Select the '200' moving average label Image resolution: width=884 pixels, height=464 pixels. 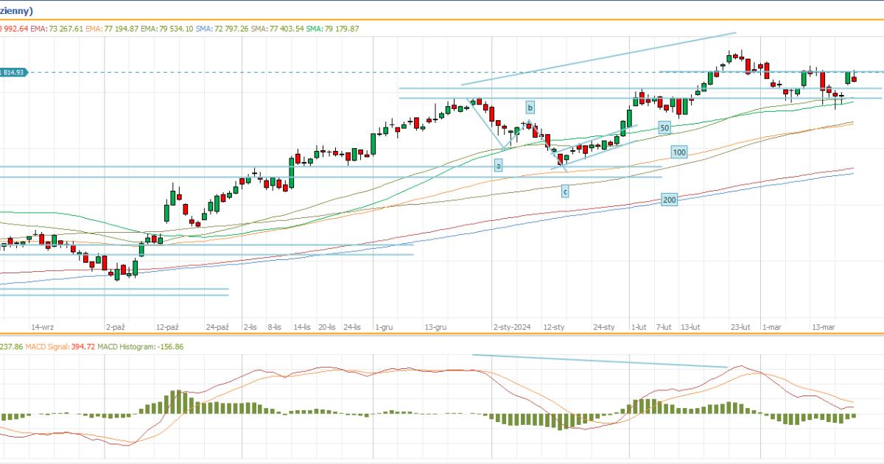point(669,200)
